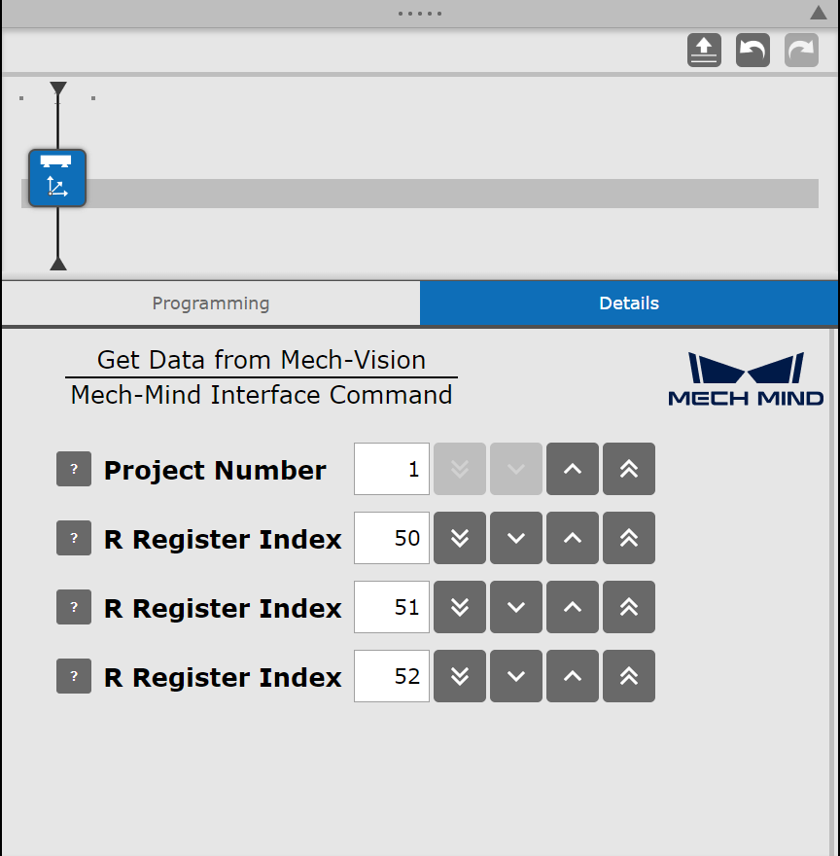Click the Project Number value field
Screen dimensions: 840x856
(392, 469)
